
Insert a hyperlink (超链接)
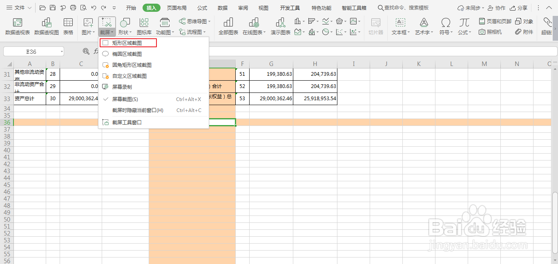(547, 26)
